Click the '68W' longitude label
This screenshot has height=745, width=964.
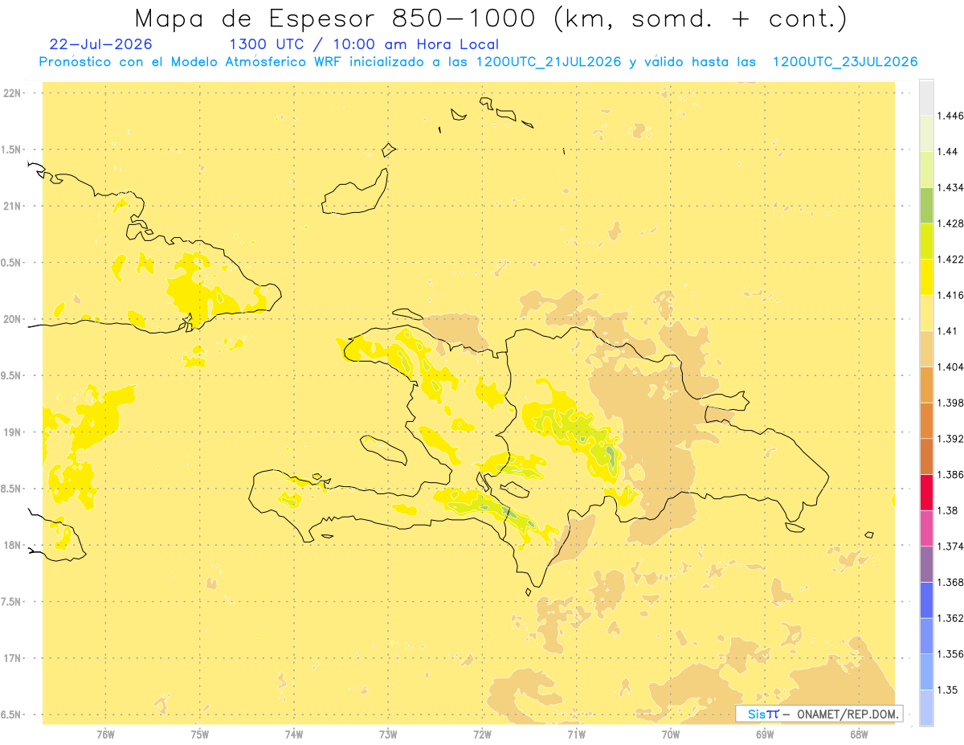coord(859,734)
